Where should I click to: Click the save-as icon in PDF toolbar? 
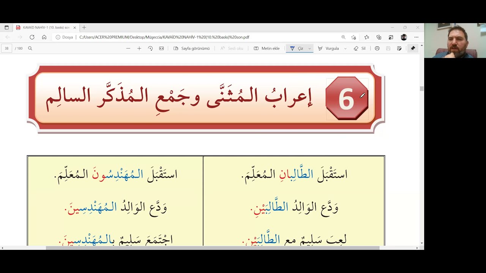(399, 49)
